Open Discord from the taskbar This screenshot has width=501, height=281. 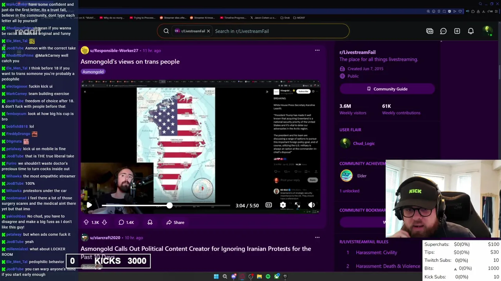point(234,276)
